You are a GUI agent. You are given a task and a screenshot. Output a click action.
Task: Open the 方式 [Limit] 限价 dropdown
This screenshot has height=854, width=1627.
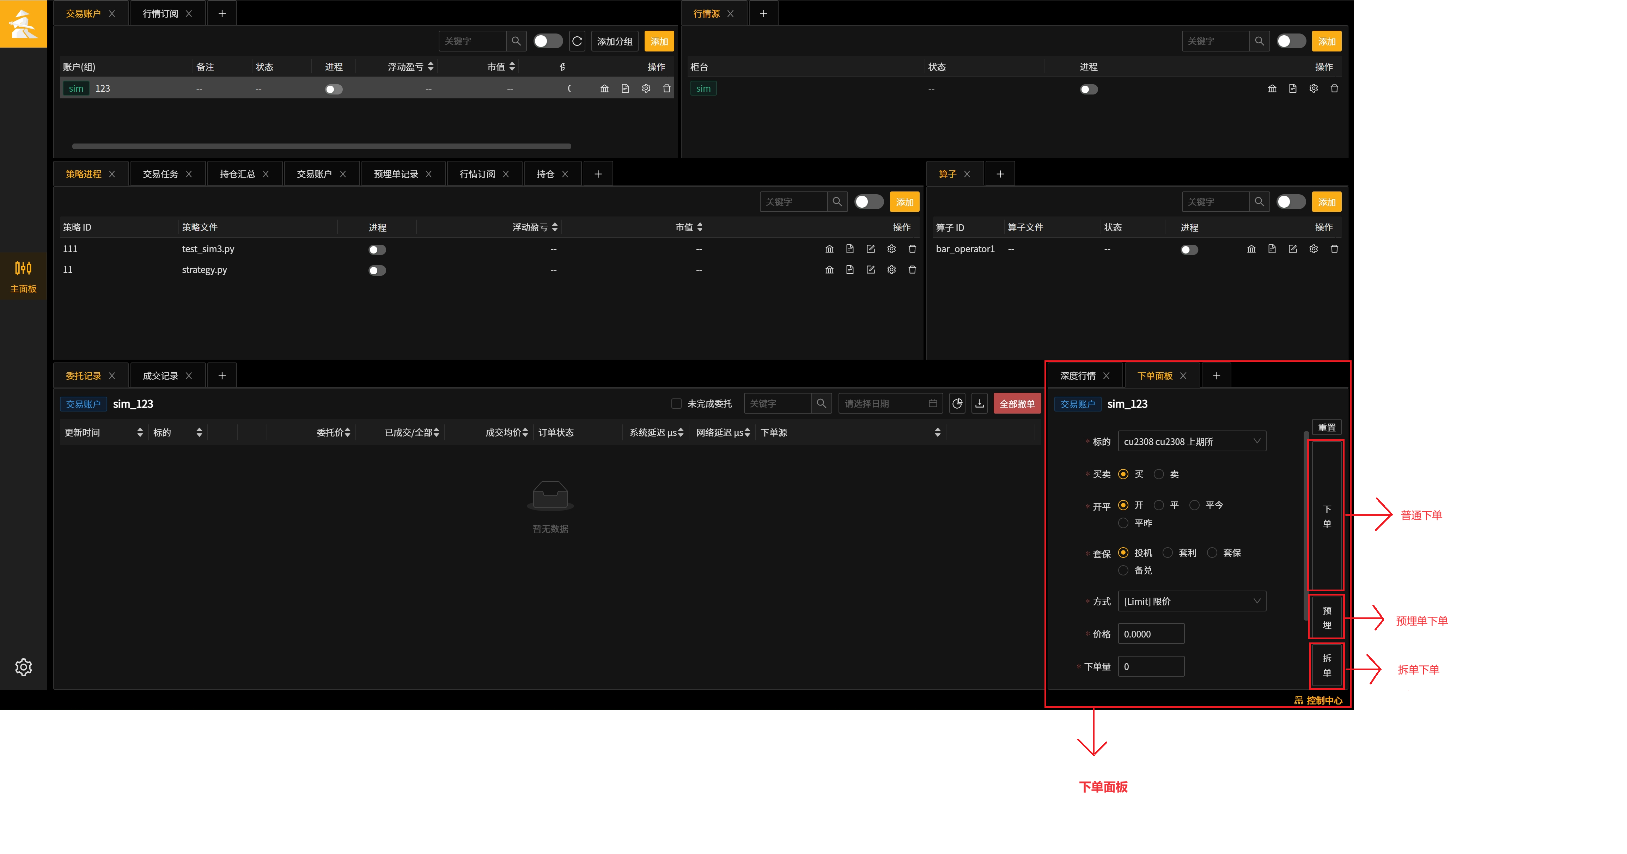(1192, 601)
